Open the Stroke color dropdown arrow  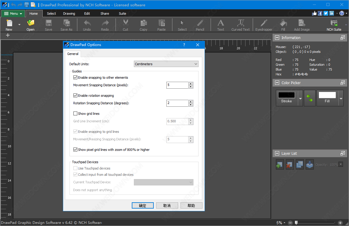301,98
